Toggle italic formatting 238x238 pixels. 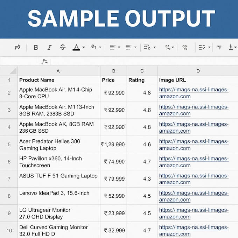pos(49,48)
